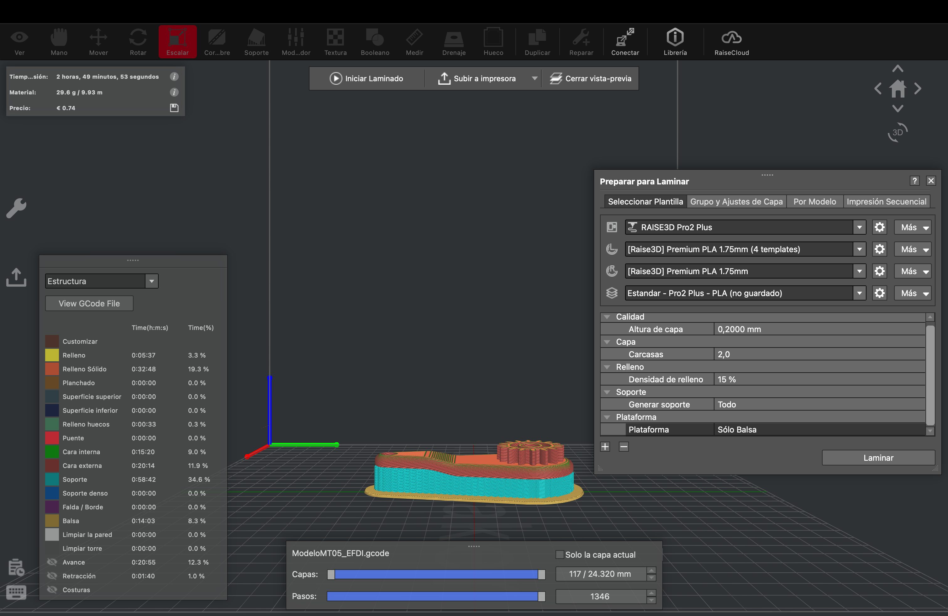The width and height of the screenshot is (948, 616).
Task: Toggle visibility of Retracción moves
Action: (x=52, y=576)
